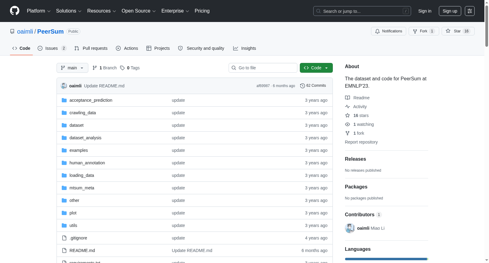
Task: Click the fork icon beside 1 fork
Action: pyautogui.click(x=347, y=133)
